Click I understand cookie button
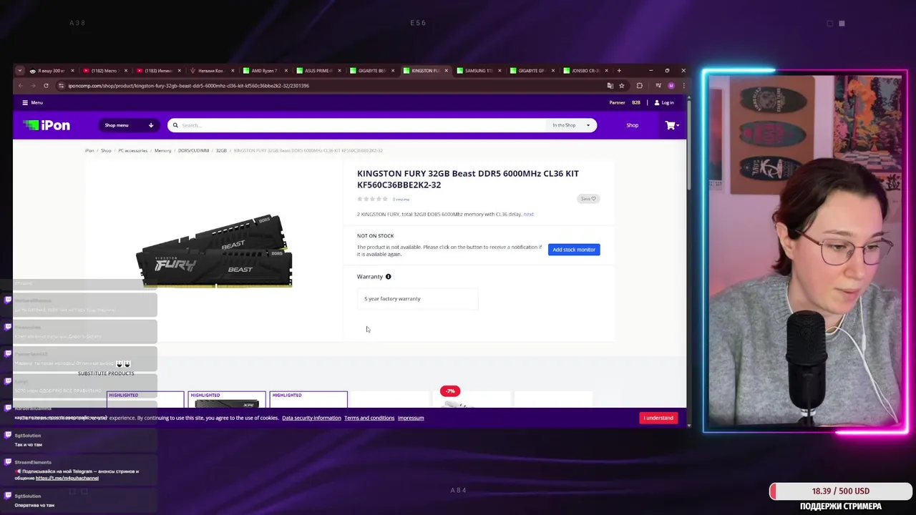This screenshot has height=515, width=916. pyautogui.click(x=658, y=418)
